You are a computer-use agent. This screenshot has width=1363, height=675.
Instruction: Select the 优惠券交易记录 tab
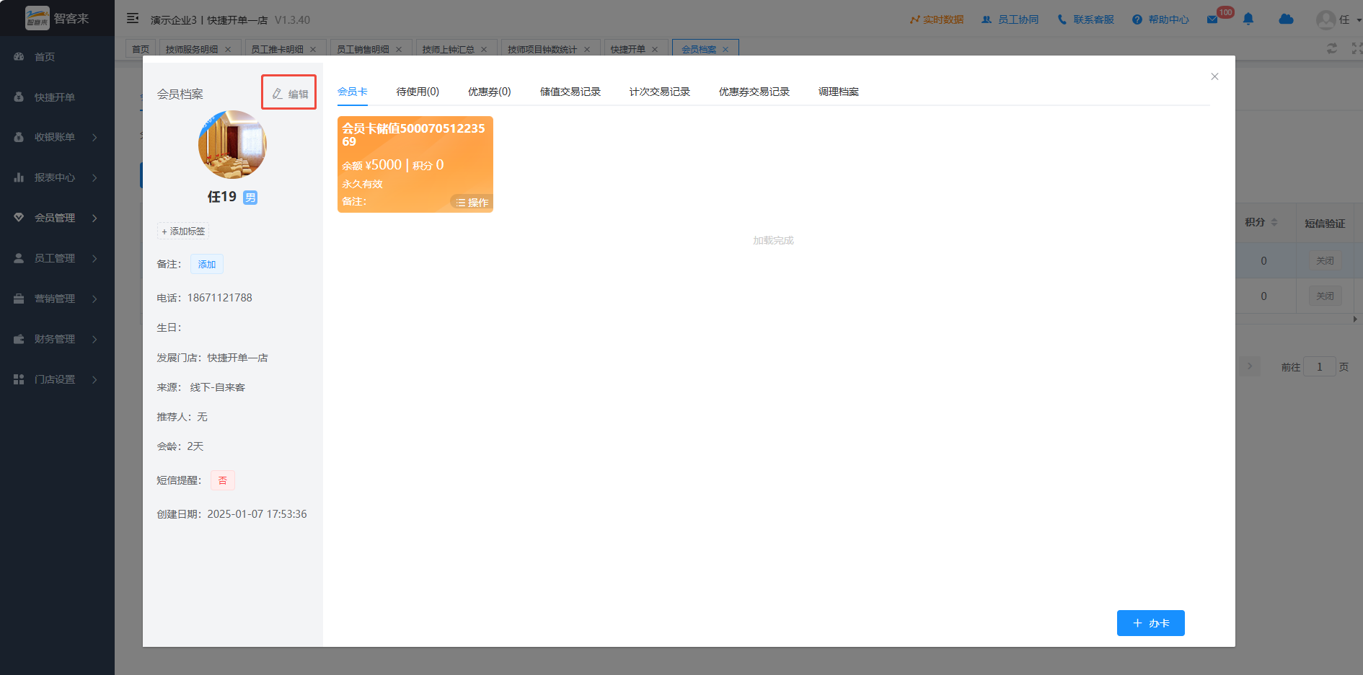754,92
